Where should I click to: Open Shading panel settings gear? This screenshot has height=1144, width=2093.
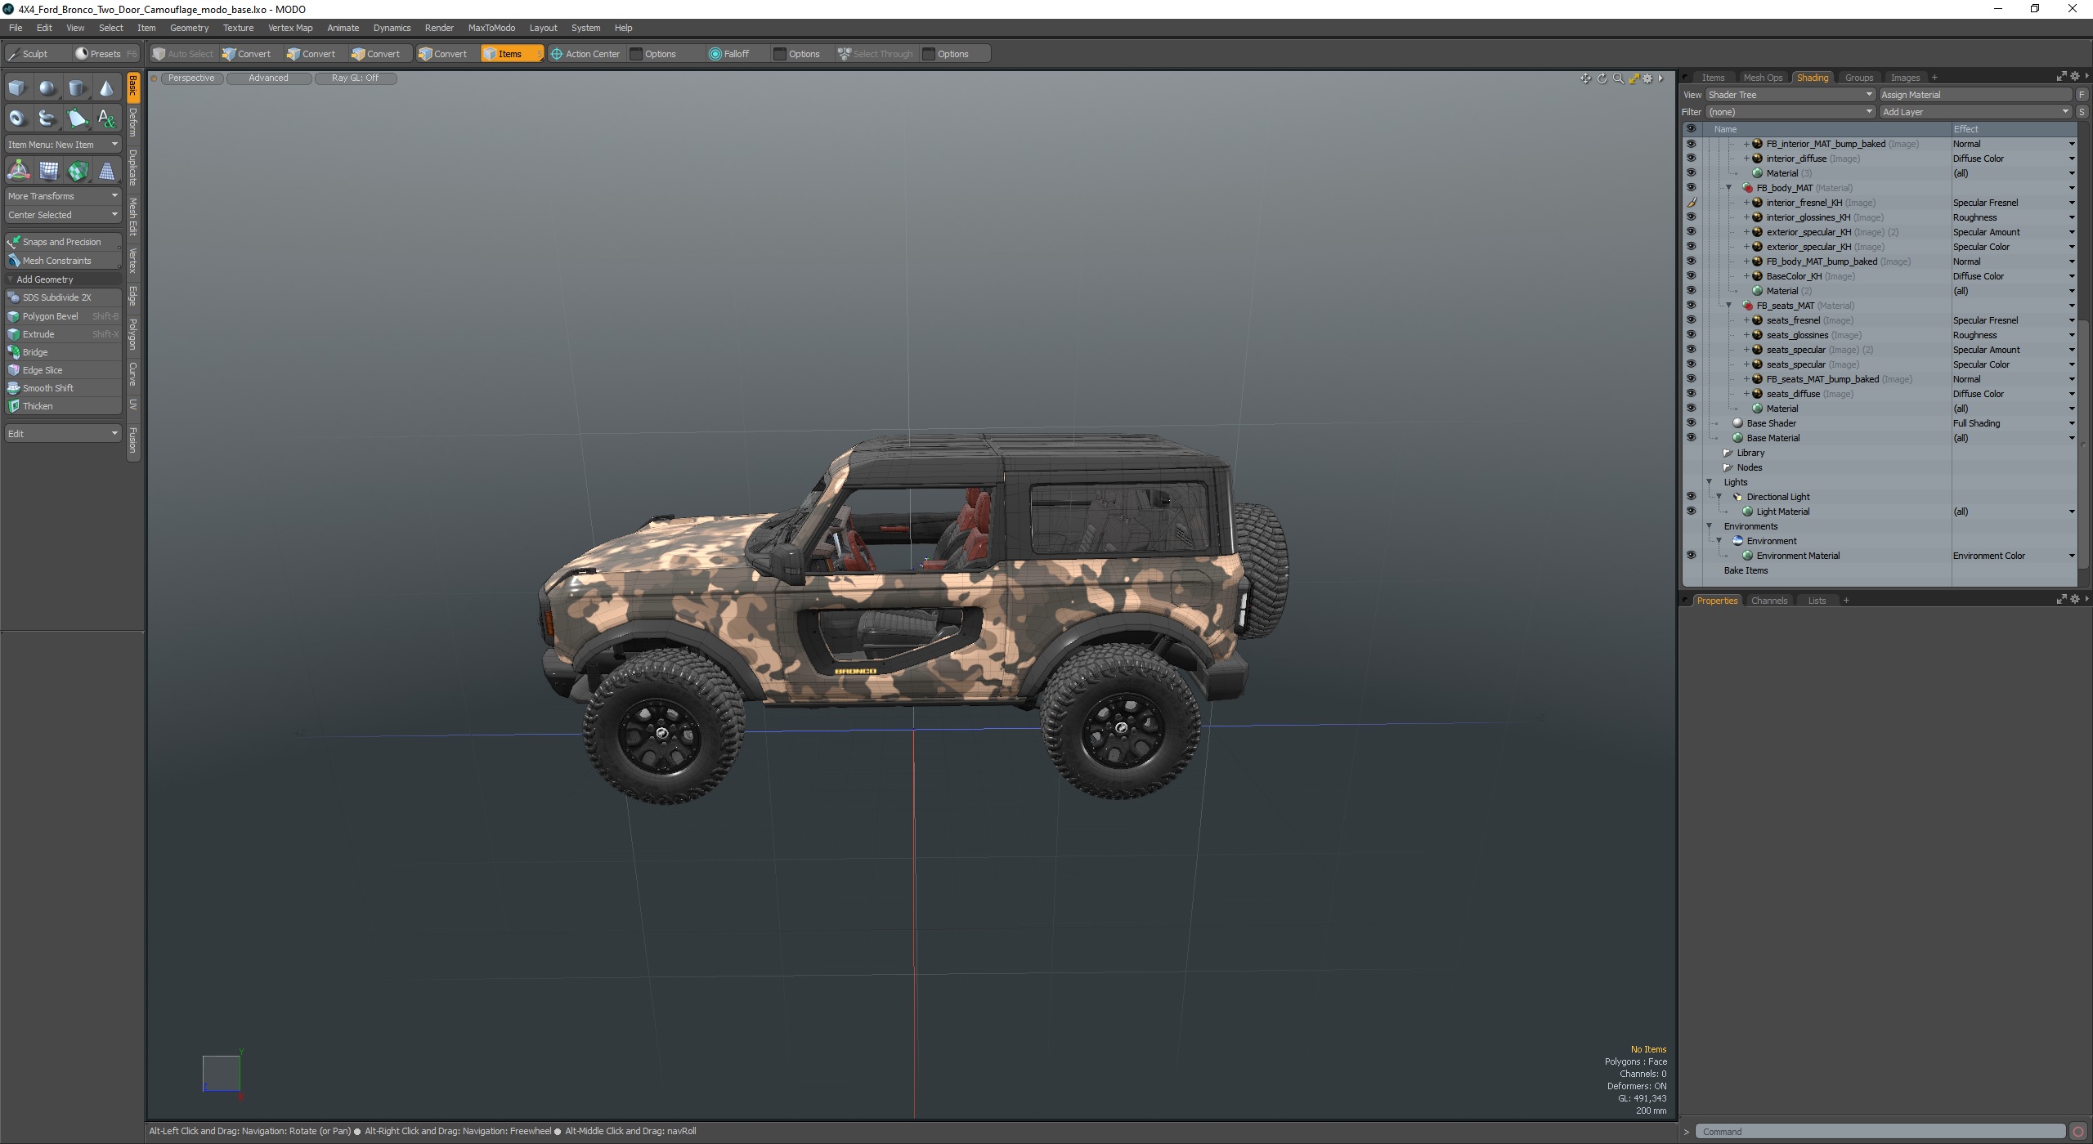[2075, 76]
